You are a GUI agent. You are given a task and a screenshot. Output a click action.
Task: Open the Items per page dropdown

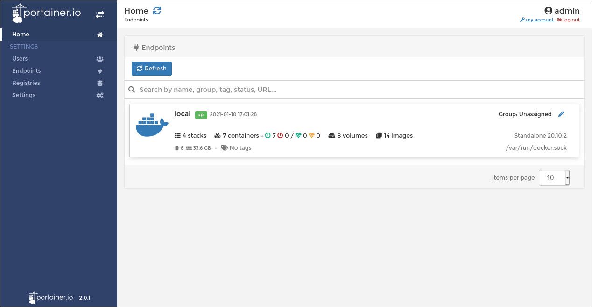(554, 178)
